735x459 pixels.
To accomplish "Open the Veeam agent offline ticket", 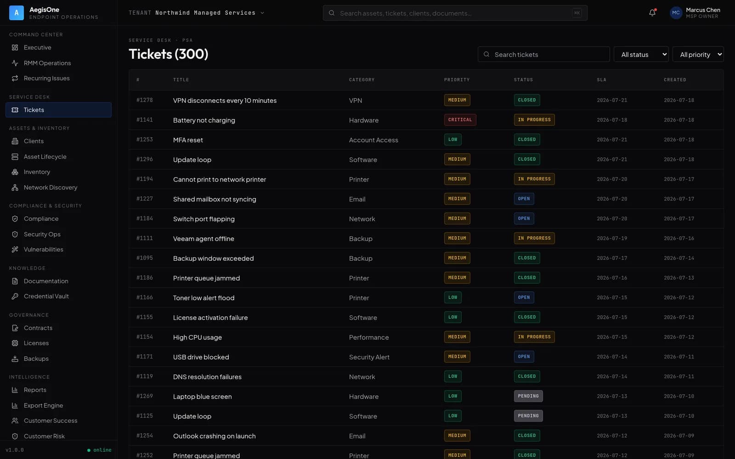I will tap(204, 239).
